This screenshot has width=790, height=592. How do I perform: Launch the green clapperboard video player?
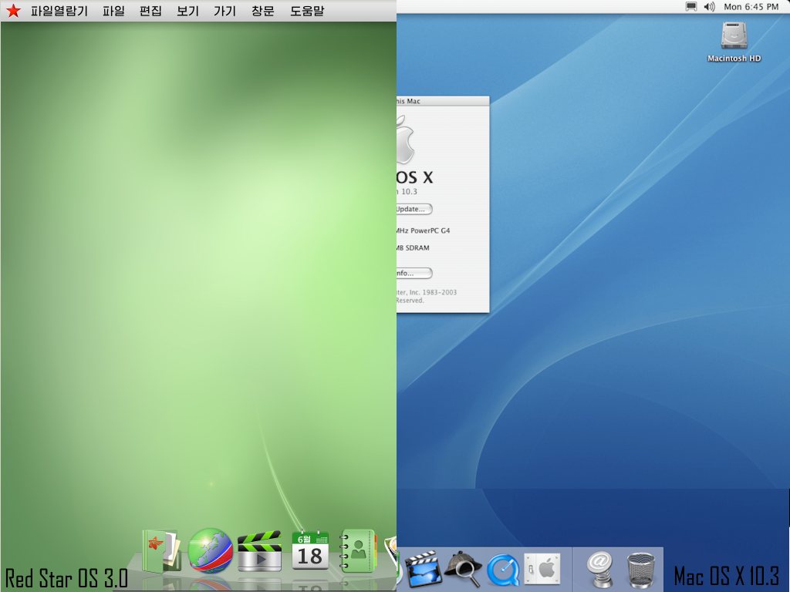coord(259,551)
